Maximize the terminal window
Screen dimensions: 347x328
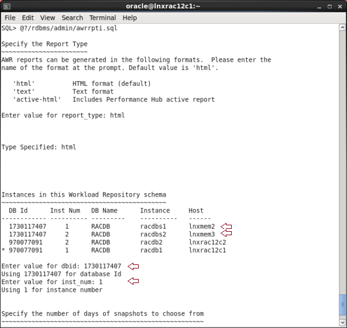click(x=329, y=6)
